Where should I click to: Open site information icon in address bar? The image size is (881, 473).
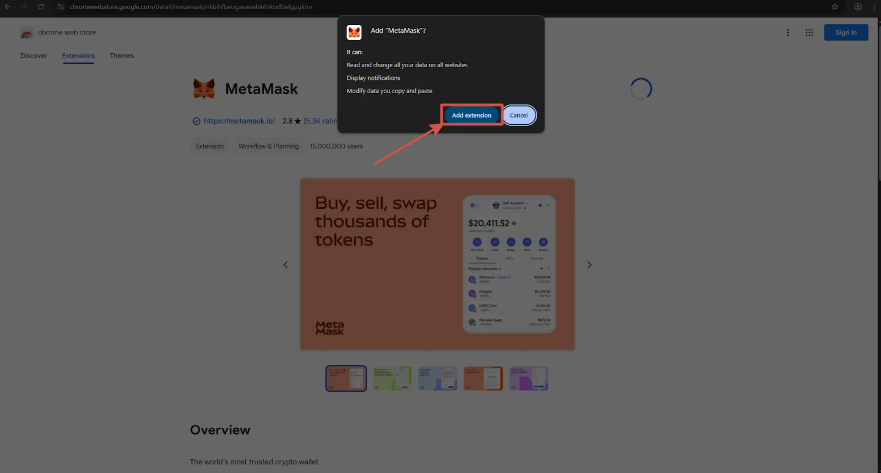click(60, 6)
